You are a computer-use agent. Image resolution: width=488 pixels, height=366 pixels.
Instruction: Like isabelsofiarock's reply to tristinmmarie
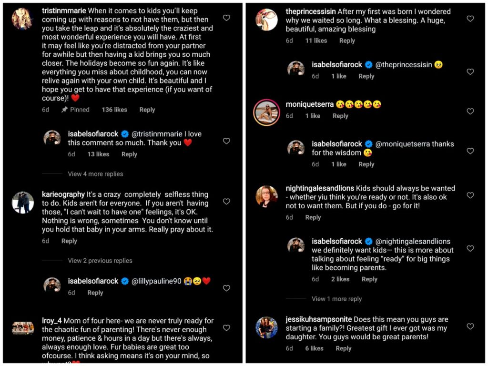click(x=226, y=141)
